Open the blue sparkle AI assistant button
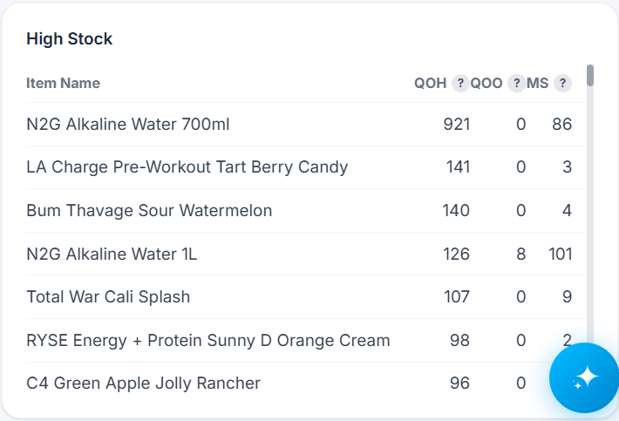 tap(585, 377)
